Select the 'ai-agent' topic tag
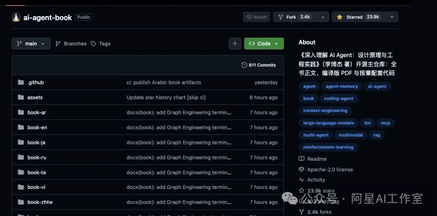This screenshot has width=437, height=216. (377, 87)
